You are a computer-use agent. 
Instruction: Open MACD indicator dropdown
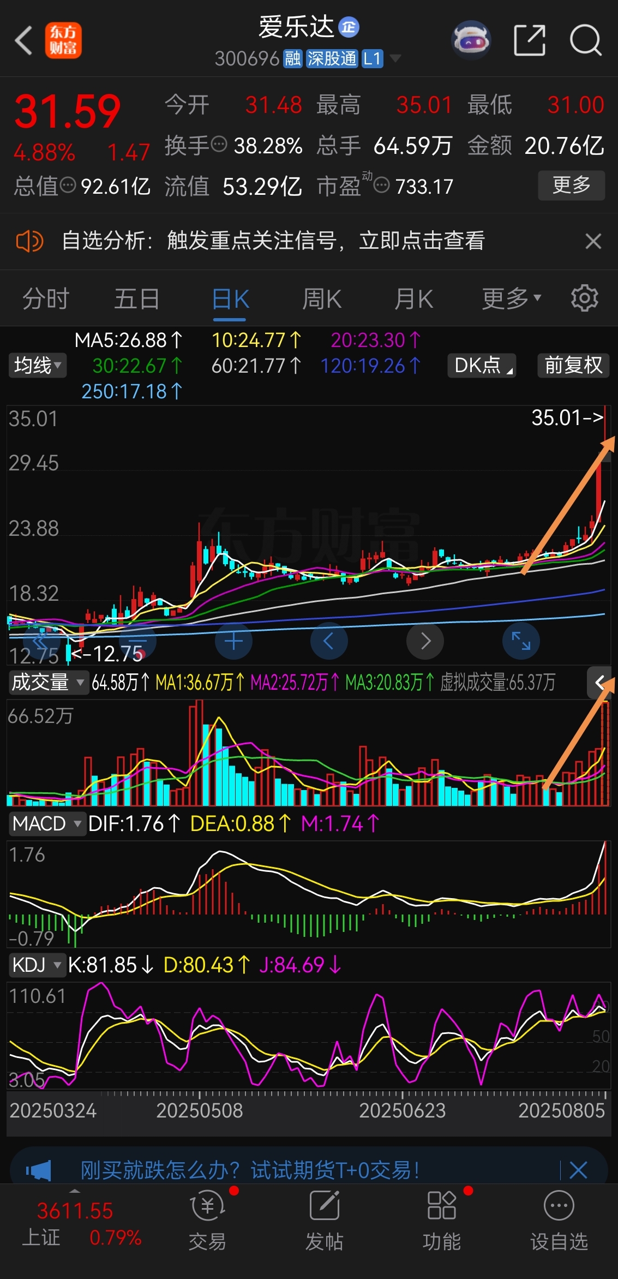pyautogui.click(x=47, y=823)
